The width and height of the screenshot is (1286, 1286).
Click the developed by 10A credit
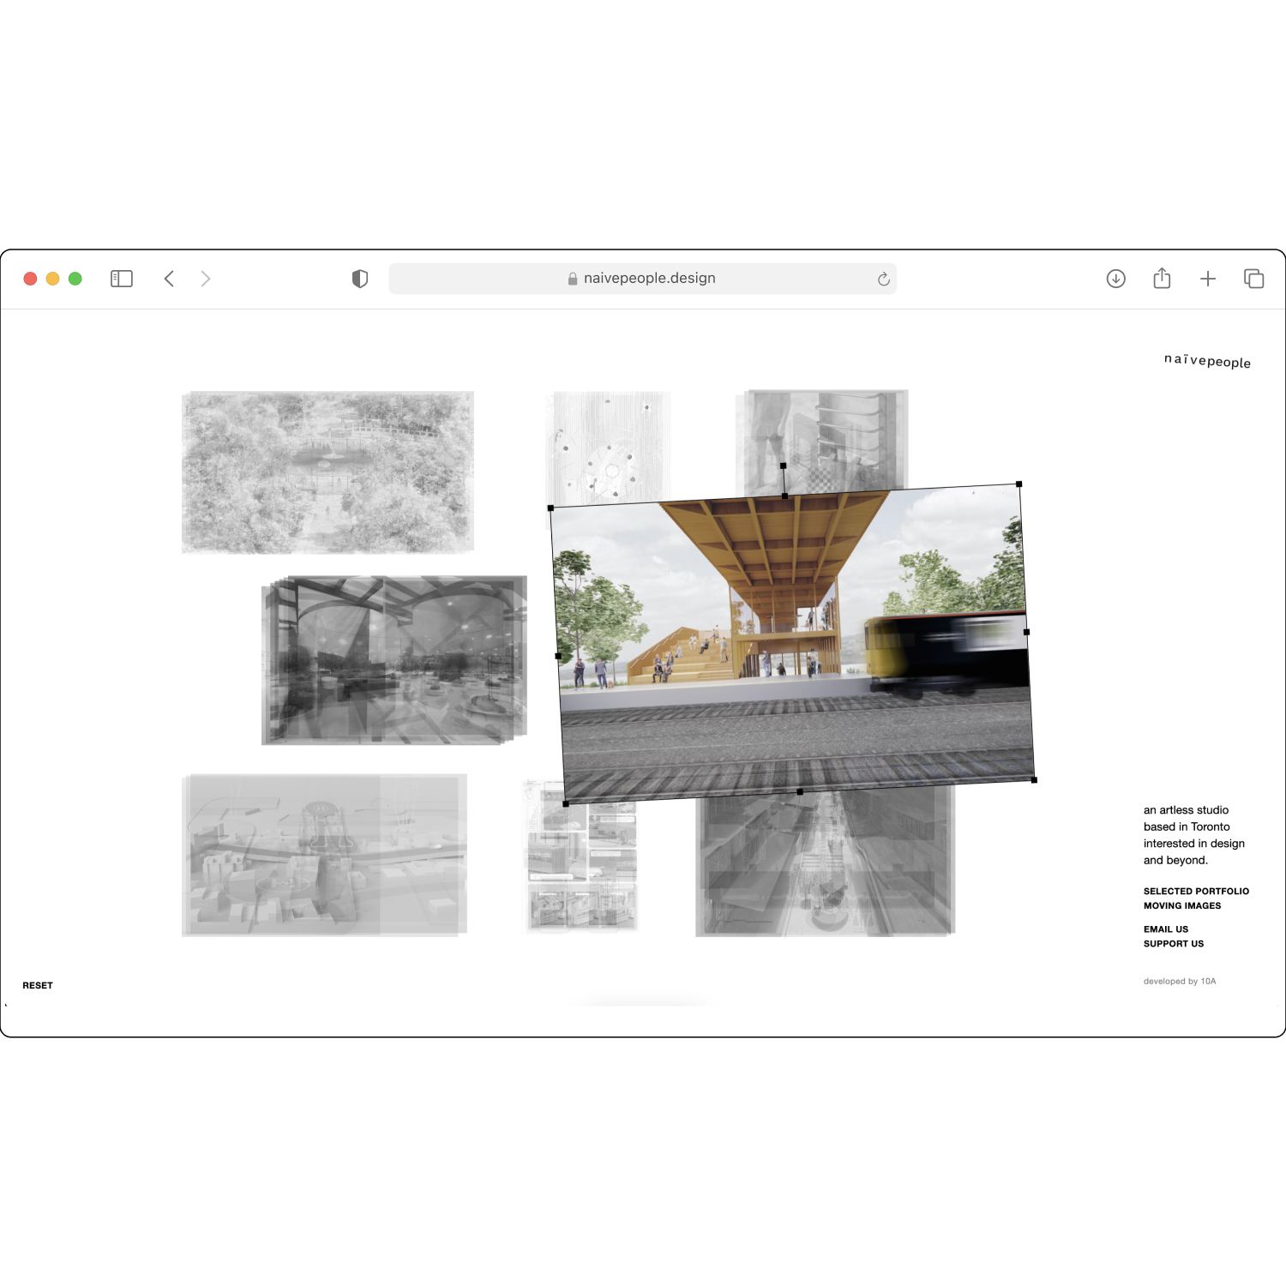click(x=1180, y=982)
